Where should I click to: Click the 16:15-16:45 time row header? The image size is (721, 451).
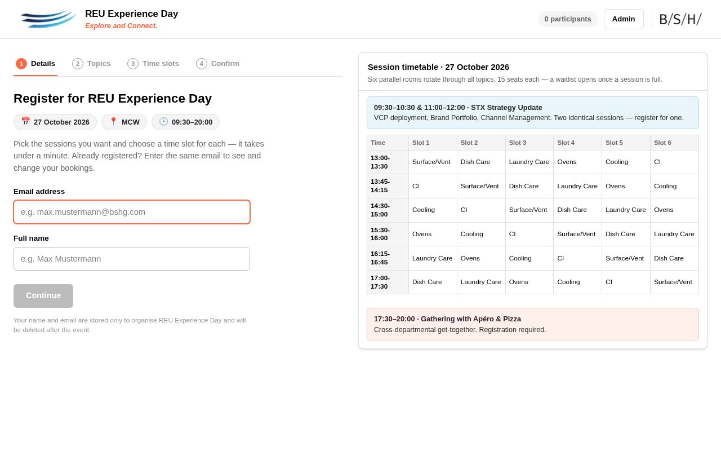[388, 258]
